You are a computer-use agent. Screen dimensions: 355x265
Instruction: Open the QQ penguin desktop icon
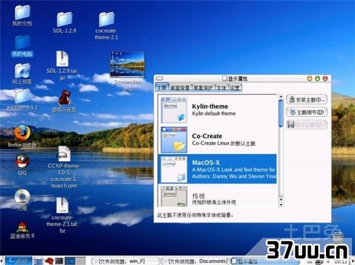tap(22, 161)
